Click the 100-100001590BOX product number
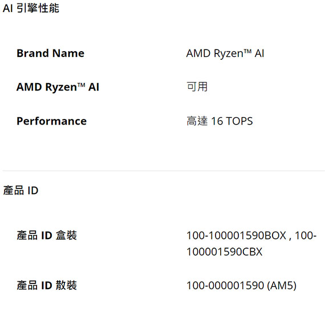 point(236,236)
